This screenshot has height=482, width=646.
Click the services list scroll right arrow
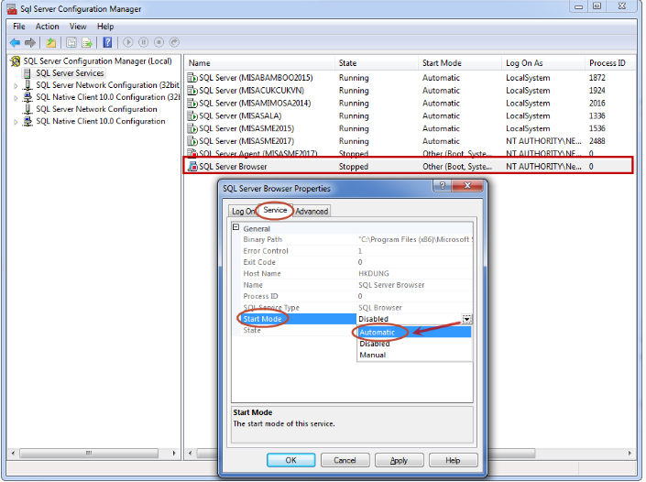(x=630, y=454)
